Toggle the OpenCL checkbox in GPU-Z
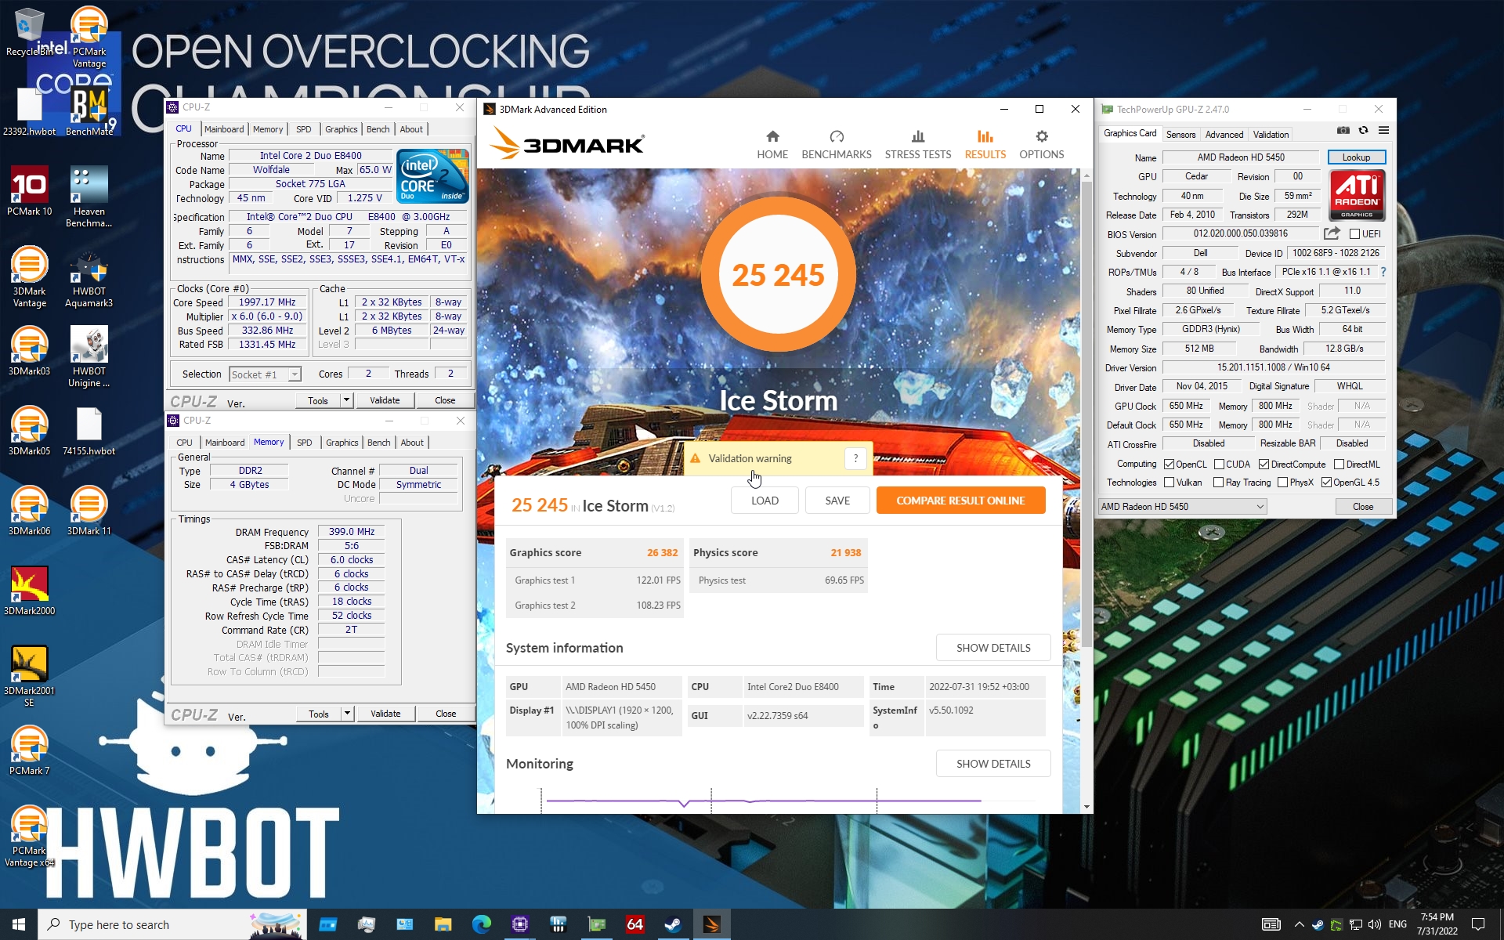The height and width of the screenshot is (940, 1504). (1169, 465)
